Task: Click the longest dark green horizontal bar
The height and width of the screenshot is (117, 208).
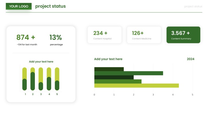Action: [x=129, y=73]
